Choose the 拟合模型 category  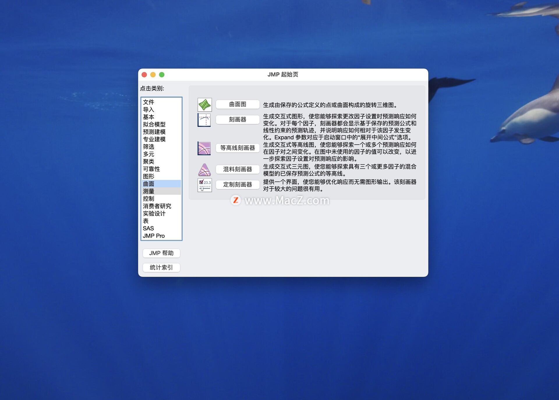161,125
